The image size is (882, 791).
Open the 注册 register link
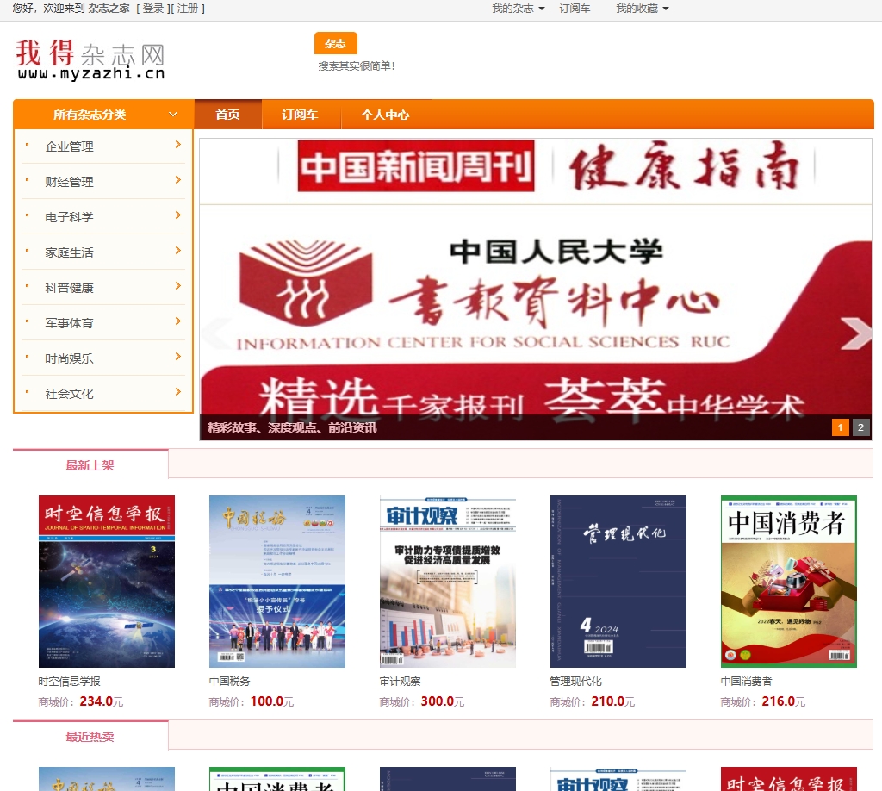coord(188,9)
